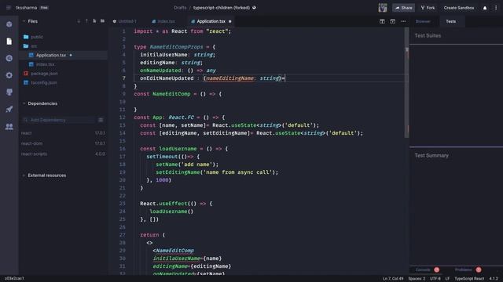
Task: Click the dependency list icon beside Add Dependency
Action: 101,120
